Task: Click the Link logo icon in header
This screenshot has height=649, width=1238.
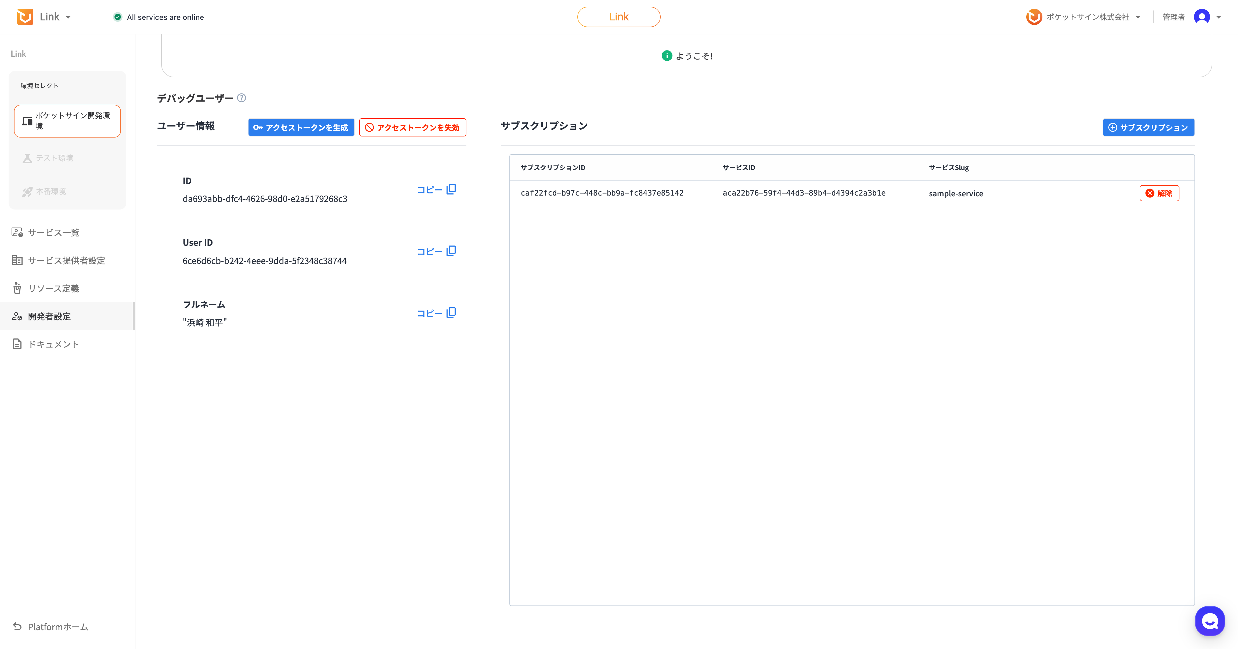Action: pos(25,17)
